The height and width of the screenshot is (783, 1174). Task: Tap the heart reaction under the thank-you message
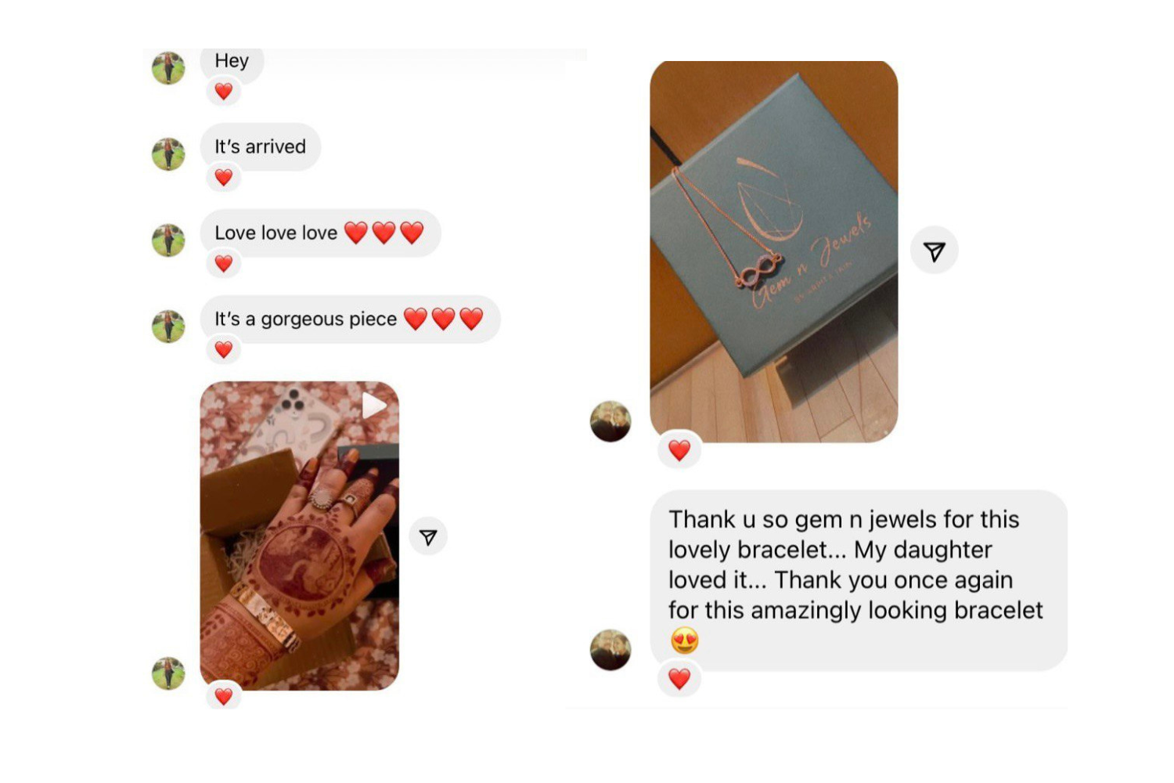679,679
